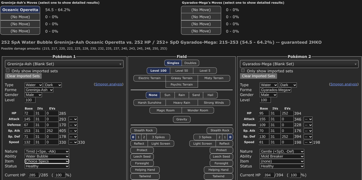Set the weather to Rain
The height and width of the screenshot is (180, 362).
pyautogui.click(x=182, y=95)
